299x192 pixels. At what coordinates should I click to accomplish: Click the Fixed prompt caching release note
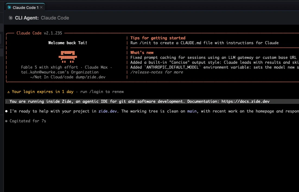[x=213, y=57]
